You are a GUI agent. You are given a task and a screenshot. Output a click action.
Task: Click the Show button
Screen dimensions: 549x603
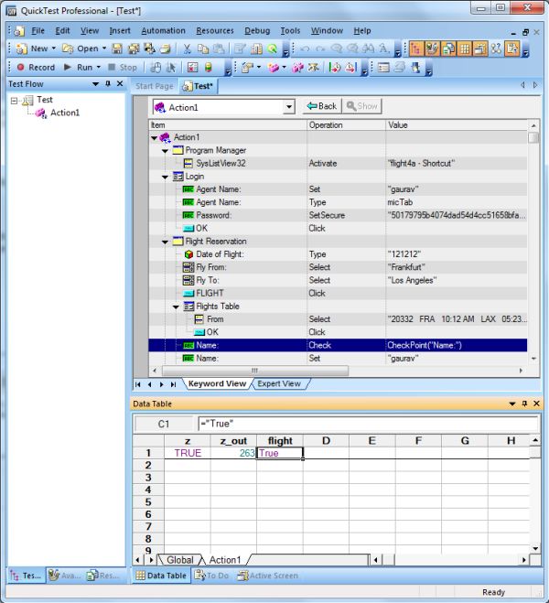pyautogui.click(x=362, y=106)
